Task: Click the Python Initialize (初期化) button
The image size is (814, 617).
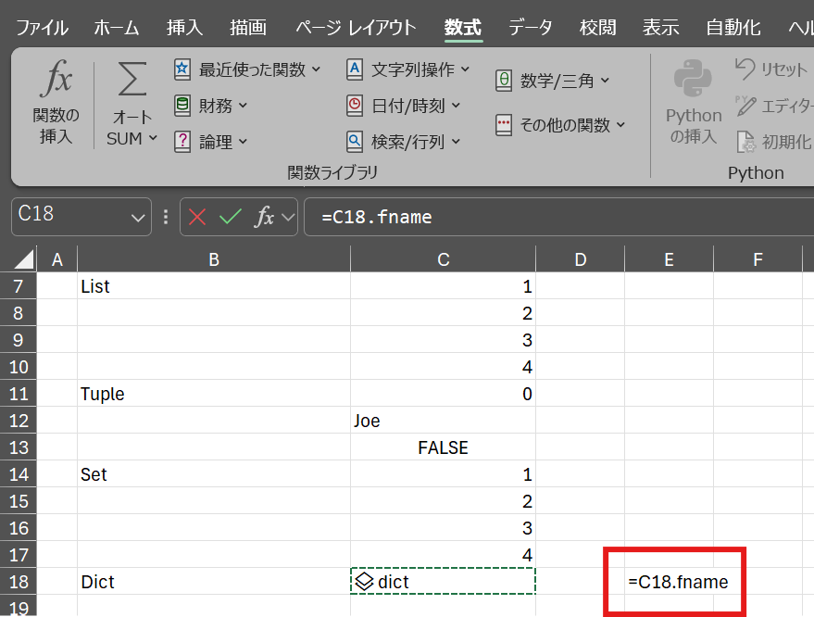Action: tap(773, 142)
